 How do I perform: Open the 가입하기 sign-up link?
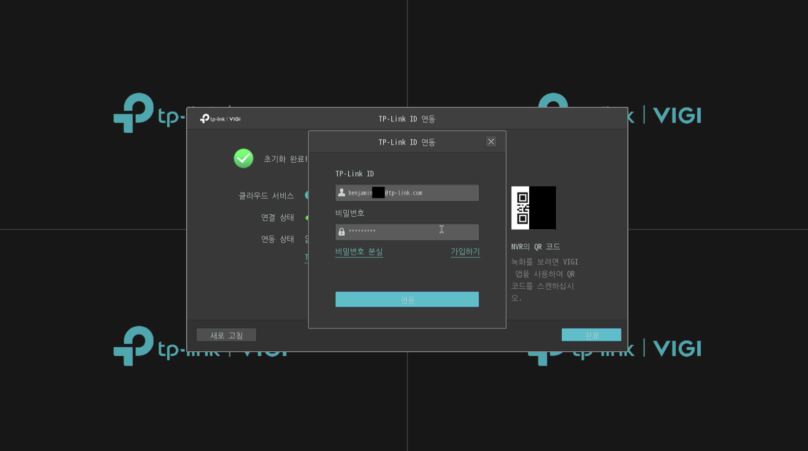click(465, 252)
